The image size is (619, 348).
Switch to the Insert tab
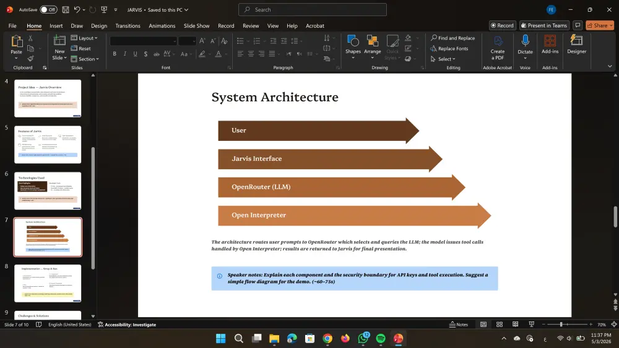pos(56,25)
